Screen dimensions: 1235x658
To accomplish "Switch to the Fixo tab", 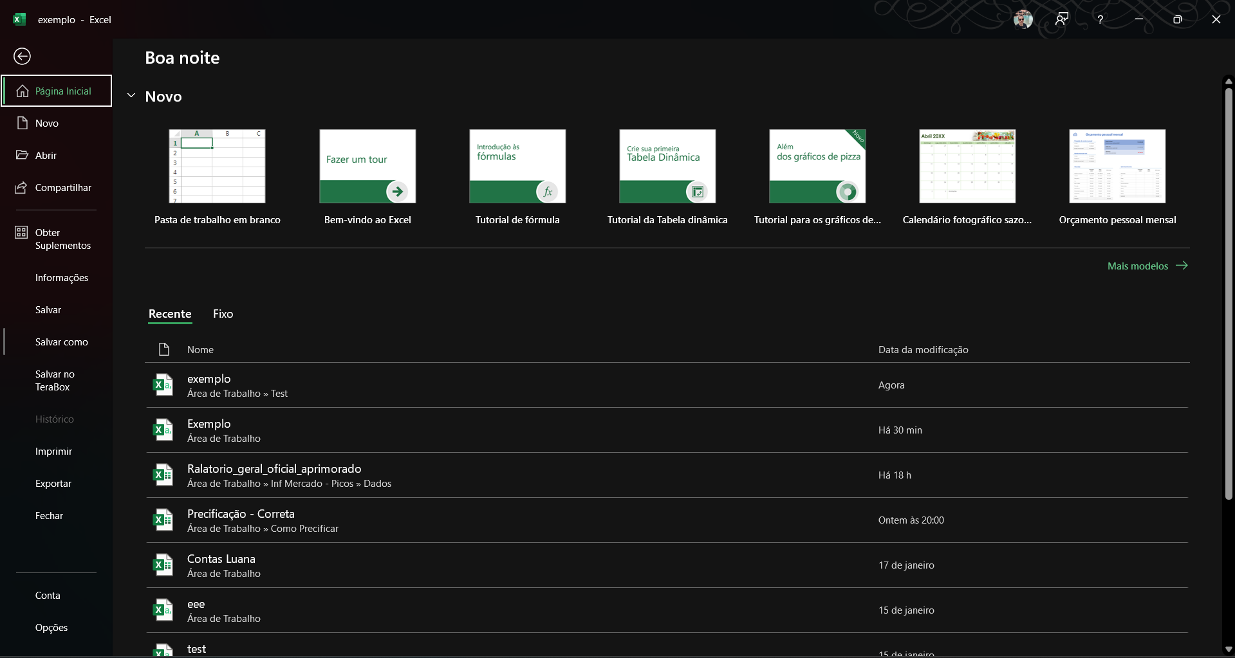I will click(223, 314).
